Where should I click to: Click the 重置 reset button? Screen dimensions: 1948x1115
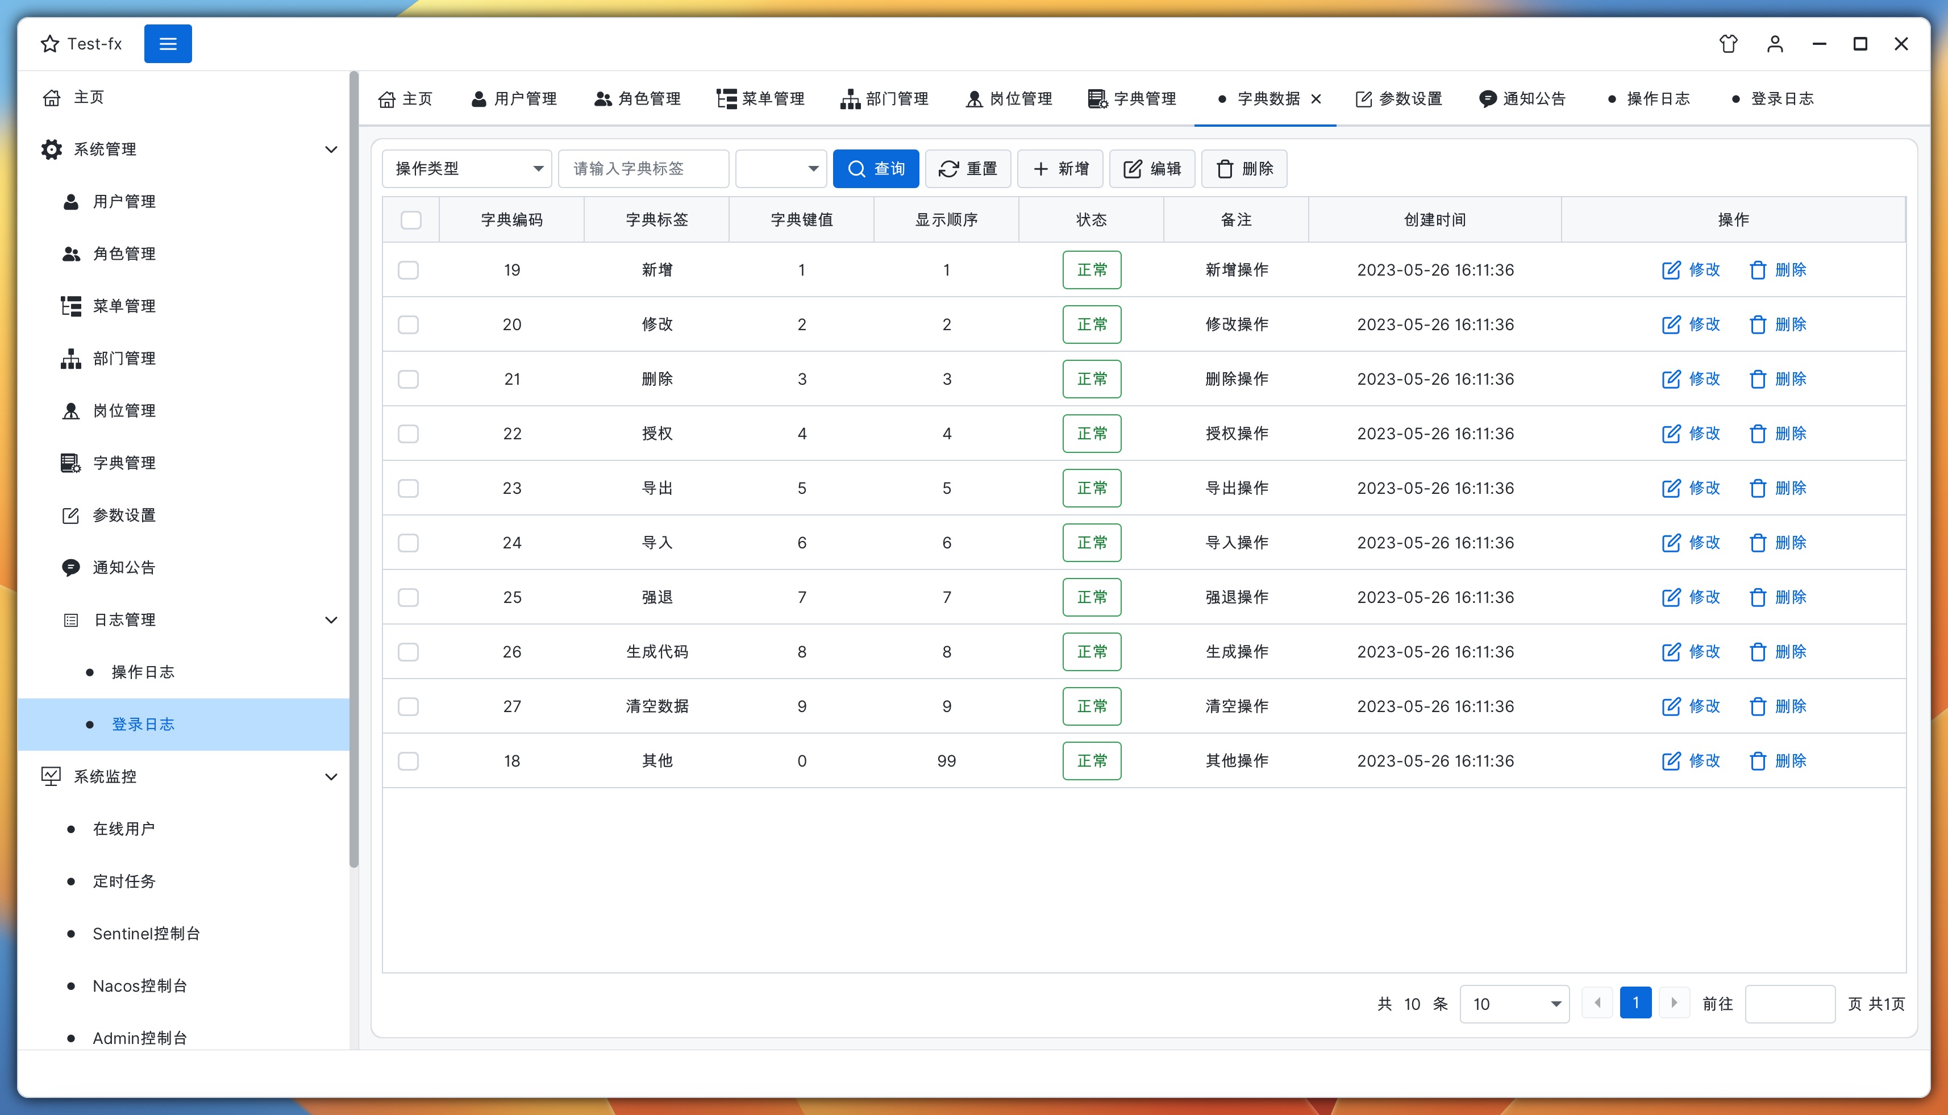[968, 168]
